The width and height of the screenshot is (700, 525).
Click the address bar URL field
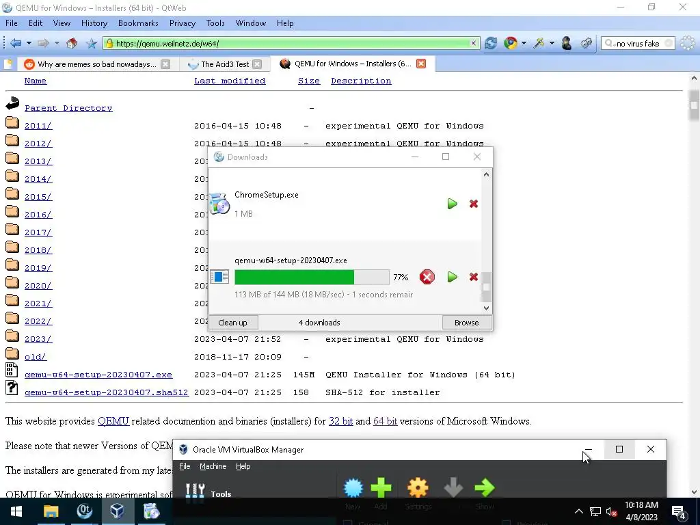click(291, 43)
